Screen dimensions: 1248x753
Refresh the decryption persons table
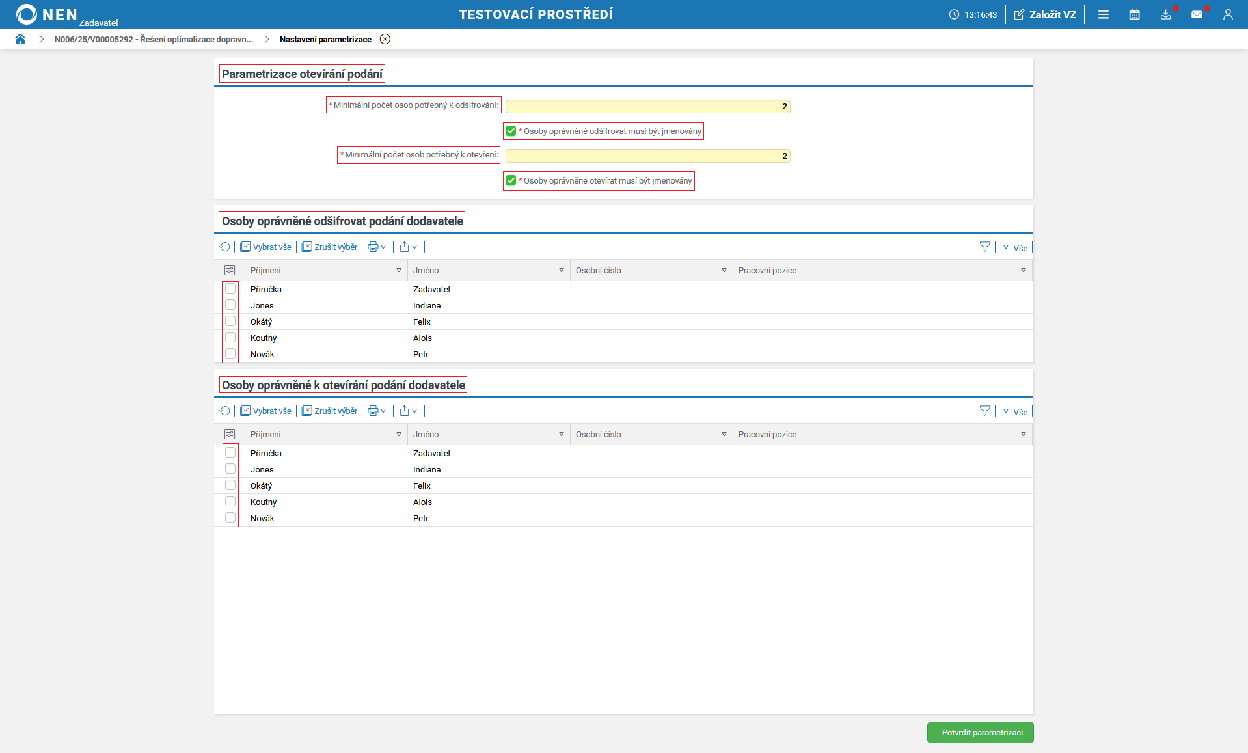(225, 247)
